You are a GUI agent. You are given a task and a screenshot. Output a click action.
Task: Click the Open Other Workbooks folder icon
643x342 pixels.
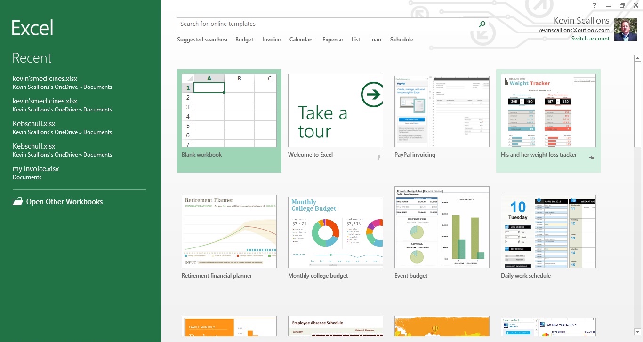tap(17, 201)
